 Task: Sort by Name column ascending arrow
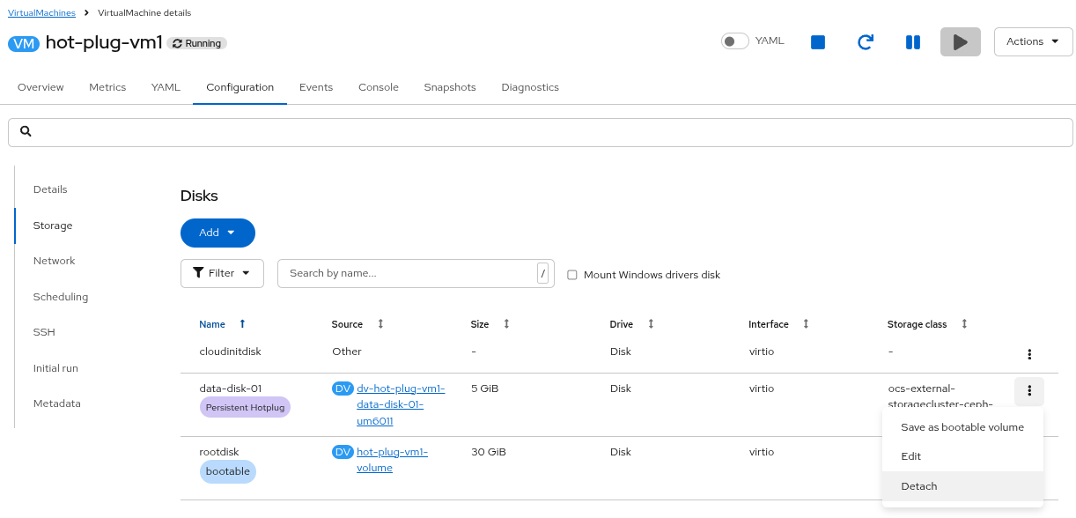(242, 324)
